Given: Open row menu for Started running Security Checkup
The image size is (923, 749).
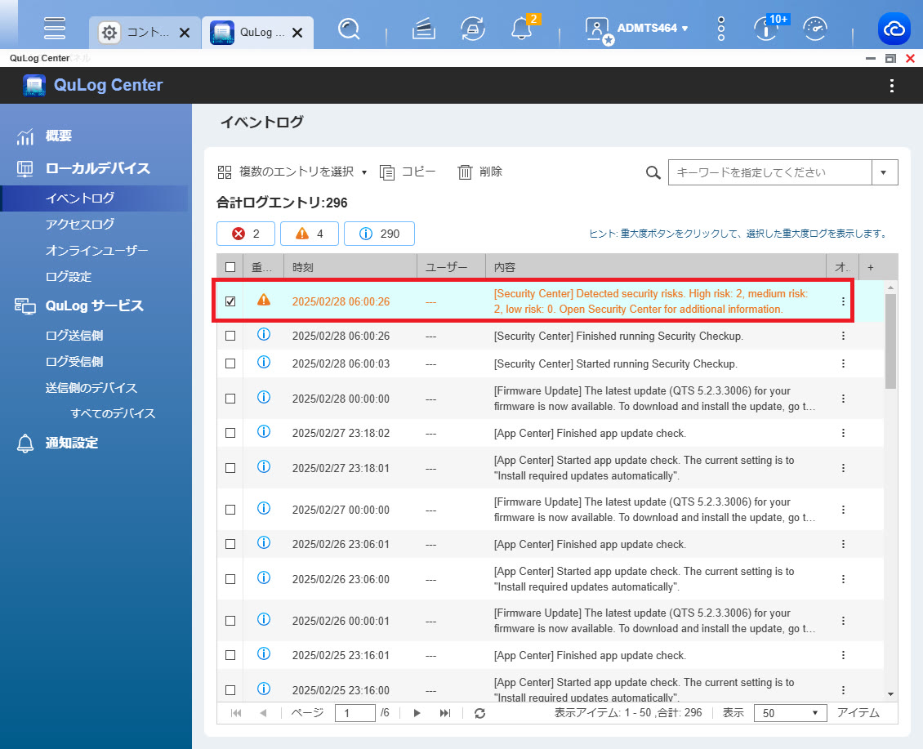Looking at the screenshot, I should (843, 363).
